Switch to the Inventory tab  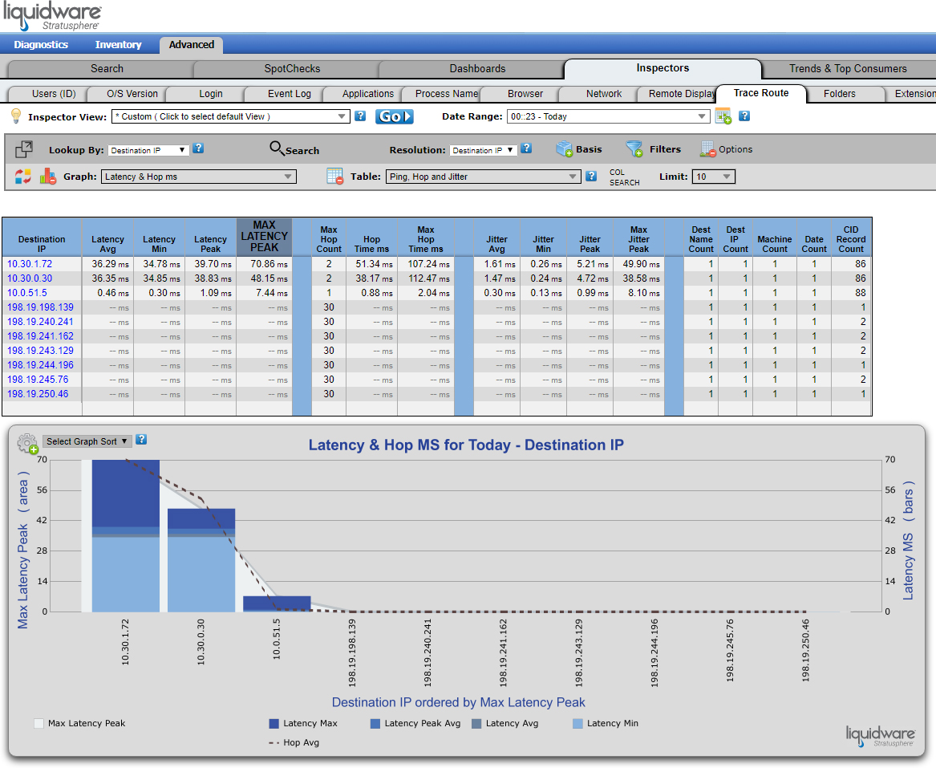pyautogui.click(x=118, y=45)
